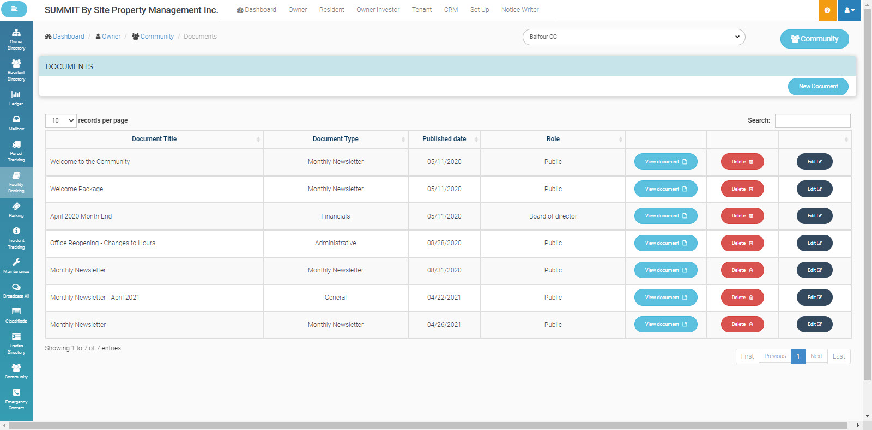
Task: Open Community item in left sidebar
Action: pos(16,371)
